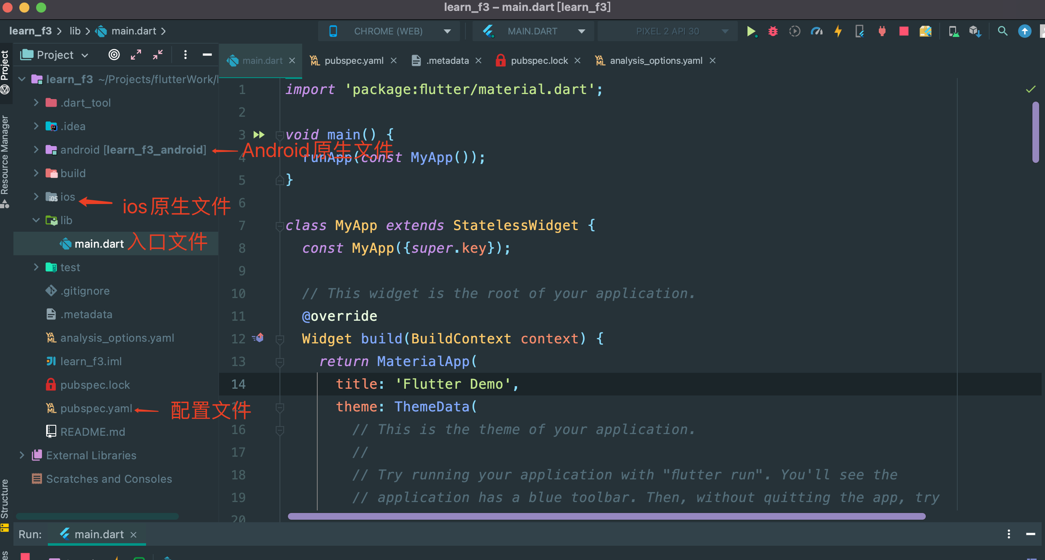Image resolution: width=1045 pixels, height=560 pixels.
Task: Open the main.dart run configuration dropdown
Action: point(533,31)
